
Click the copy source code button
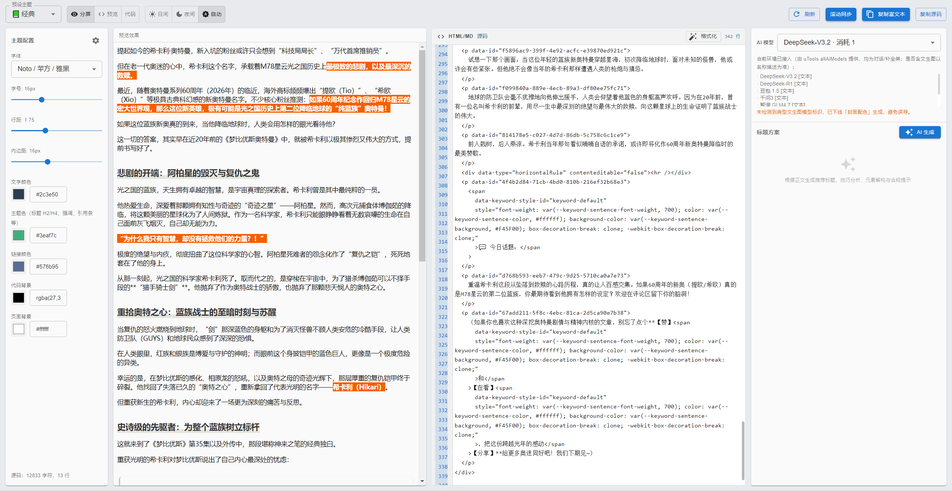click(931, 14)
